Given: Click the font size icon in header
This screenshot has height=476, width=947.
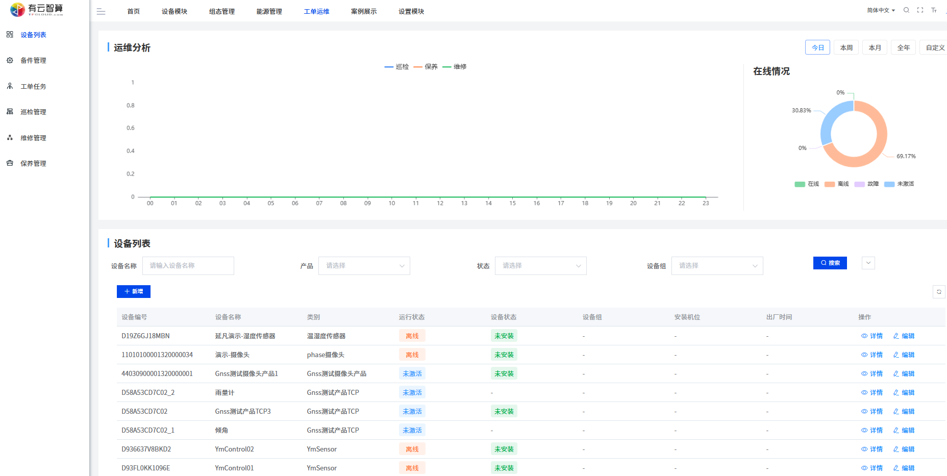Looking at the screenshot, I should pyautogui.click(x=934, y=10).
